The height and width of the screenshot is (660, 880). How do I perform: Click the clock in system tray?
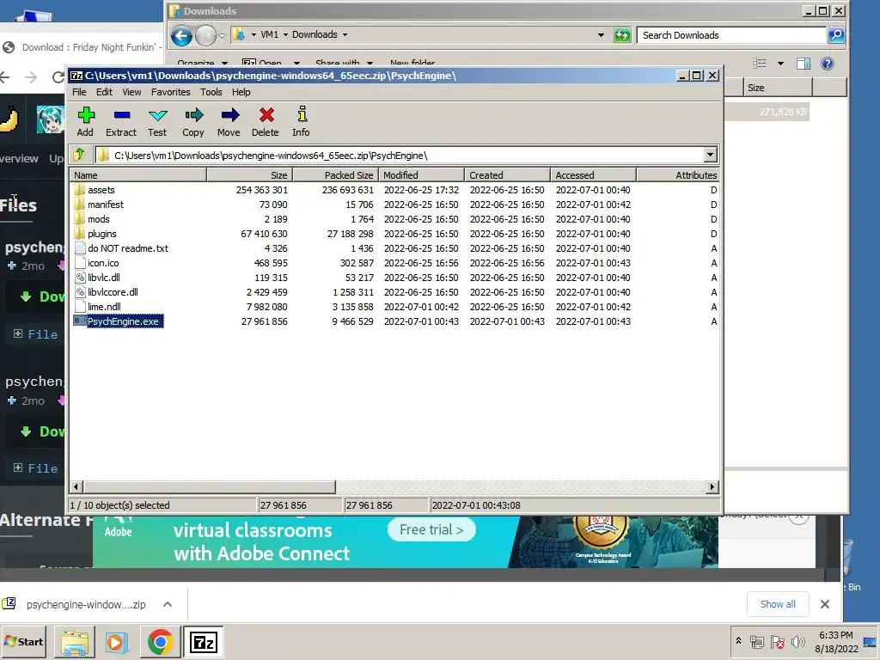[836, 641]
